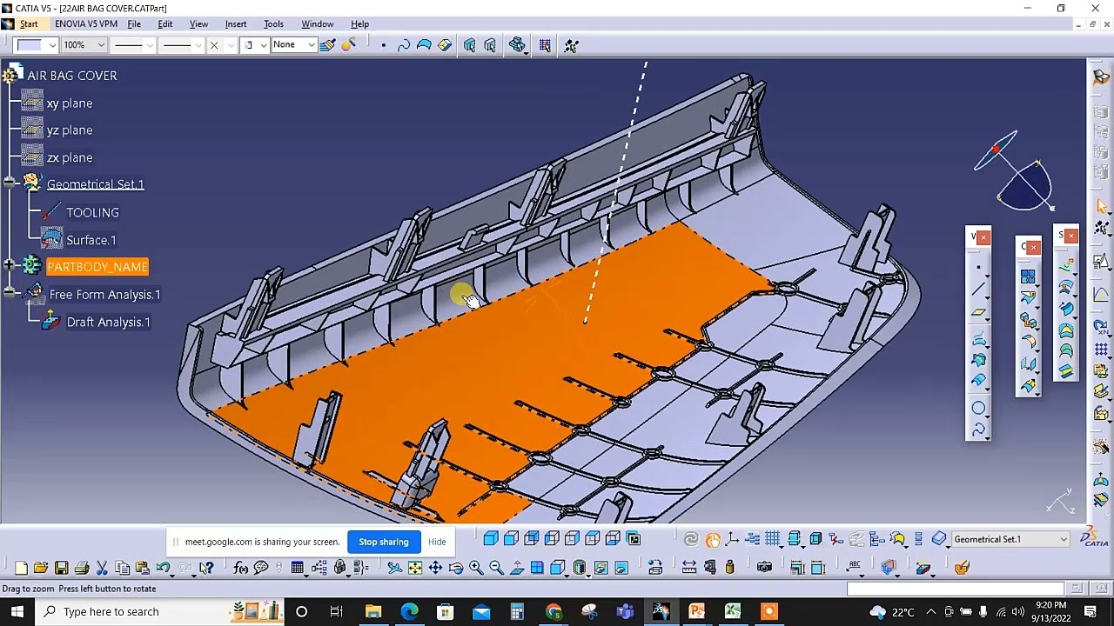Open the Formula f(x) tool
This screenshot has height=626, width=1114.
(x=241, y=568)
